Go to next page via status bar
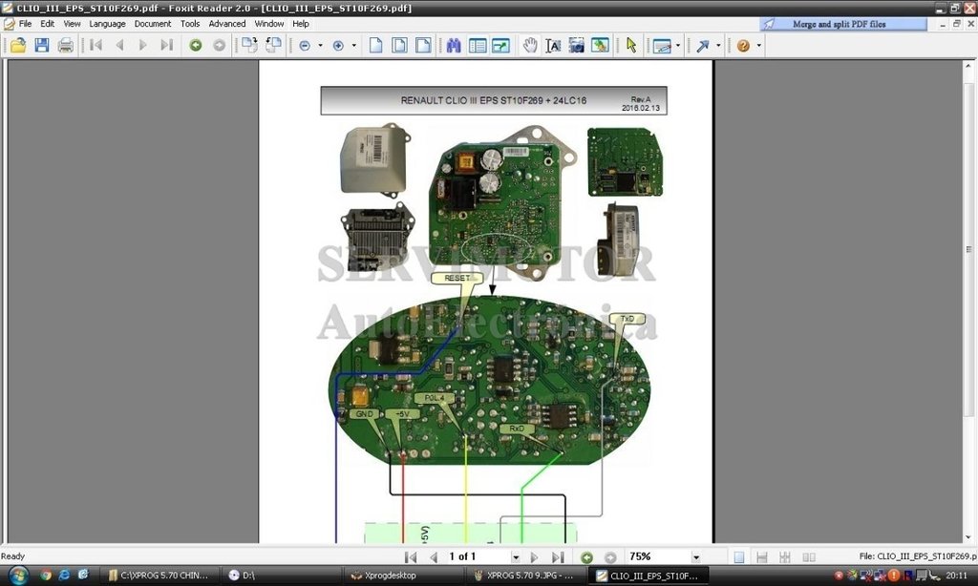Image resolution: width=978 pixels, height=586 pixels. [534, 556]
